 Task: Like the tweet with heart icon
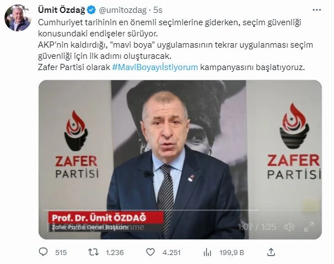[x=150, y=252]
